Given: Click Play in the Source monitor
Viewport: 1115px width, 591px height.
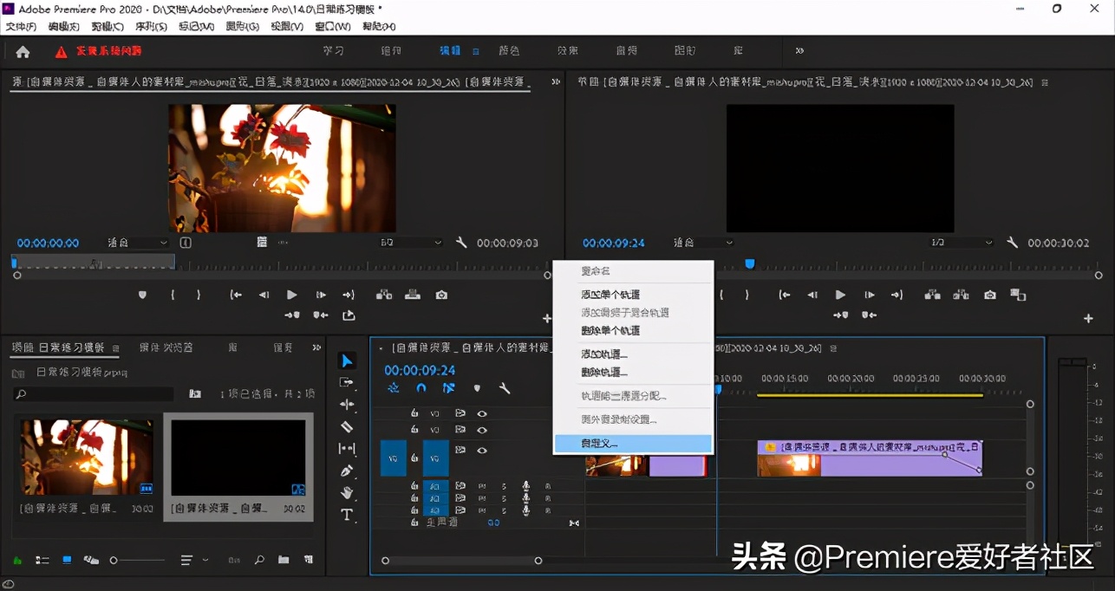Looking at the screenshot, I should click(291, 295).
